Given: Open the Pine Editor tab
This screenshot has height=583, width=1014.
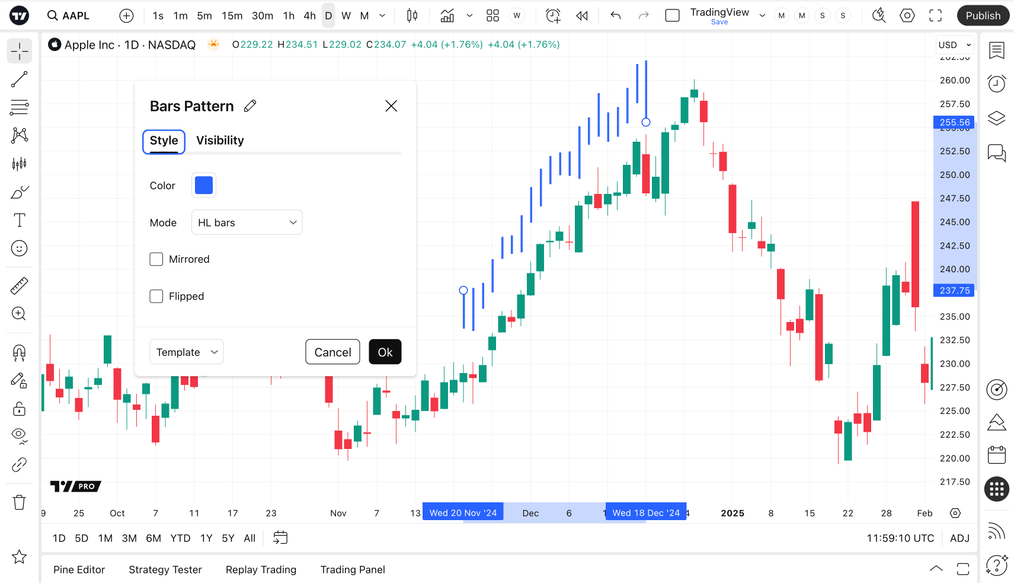Looking at the screenshot, I should [79, 569].
